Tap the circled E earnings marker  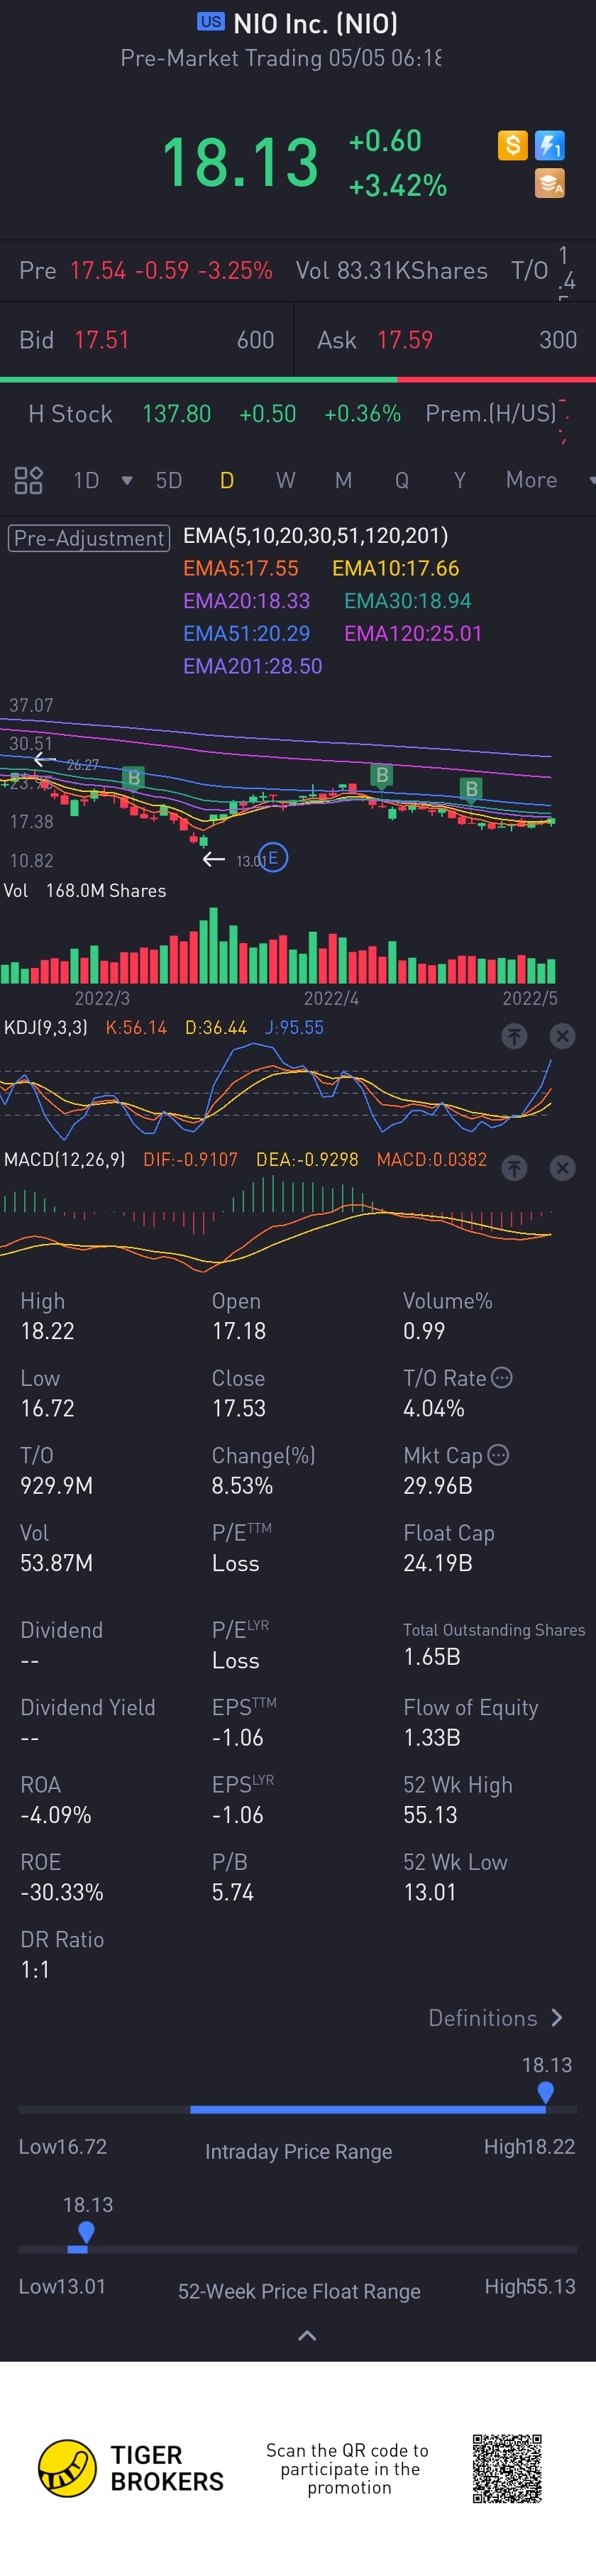273,858
